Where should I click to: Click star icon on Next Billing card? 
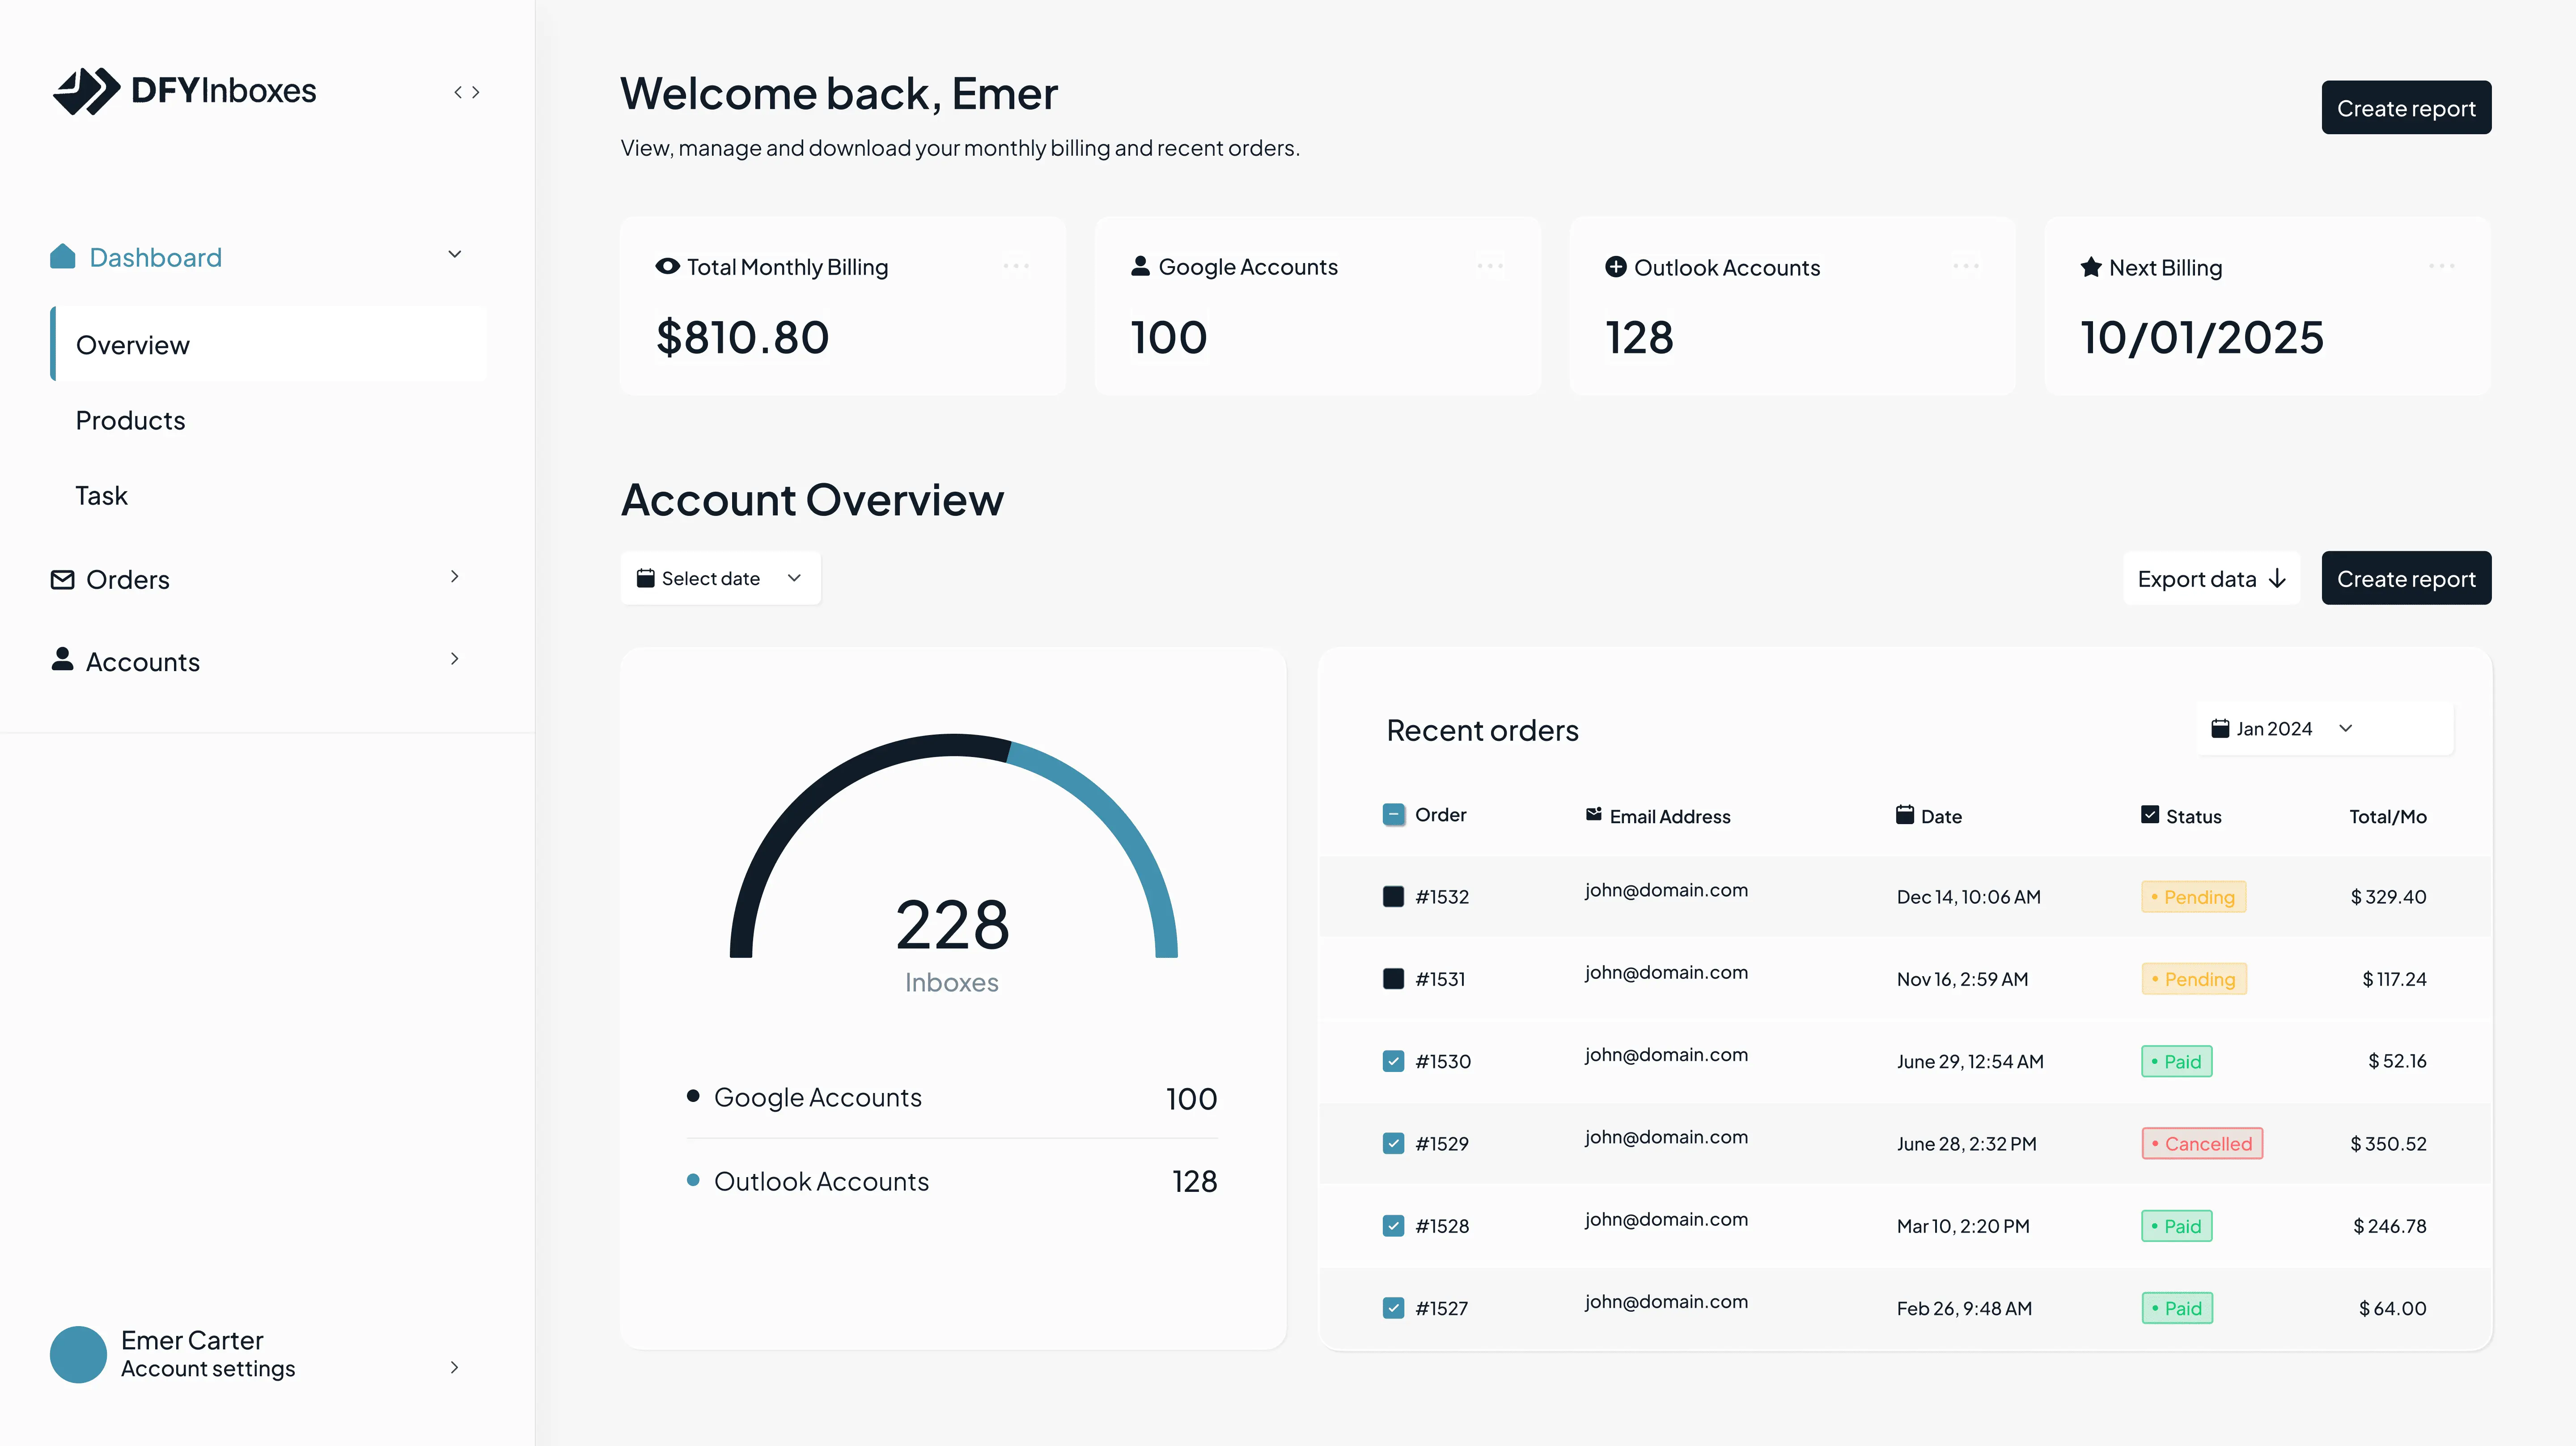pos(2091,267)
